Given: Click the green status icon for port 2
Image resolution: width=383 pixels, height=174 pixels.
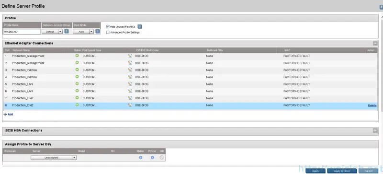Looking at the screenshot, I should click(x=77, y=63).
